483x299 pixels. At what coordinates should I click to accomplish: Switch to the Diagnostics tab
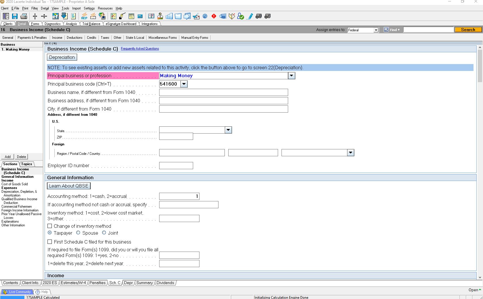click(x=52, y=24)
